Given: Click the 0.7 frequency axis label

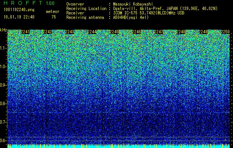Looking at the screenshot, I should [3, 122].
